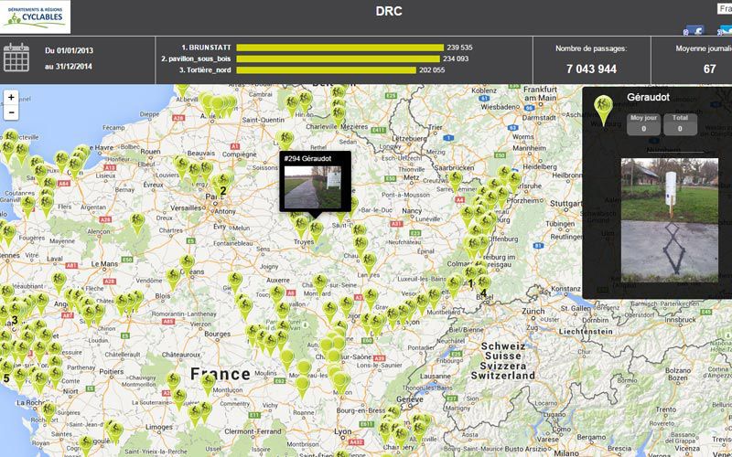
Task: Click the Facebook share icon
Action: [x=696, y=29]
